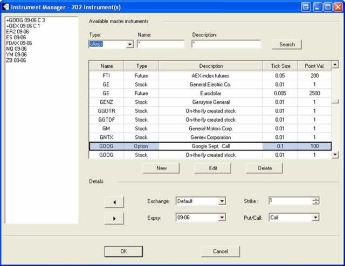This screenshot has width=345, height=266.
Task: Click the Delete button
Action: pos(265,168)
